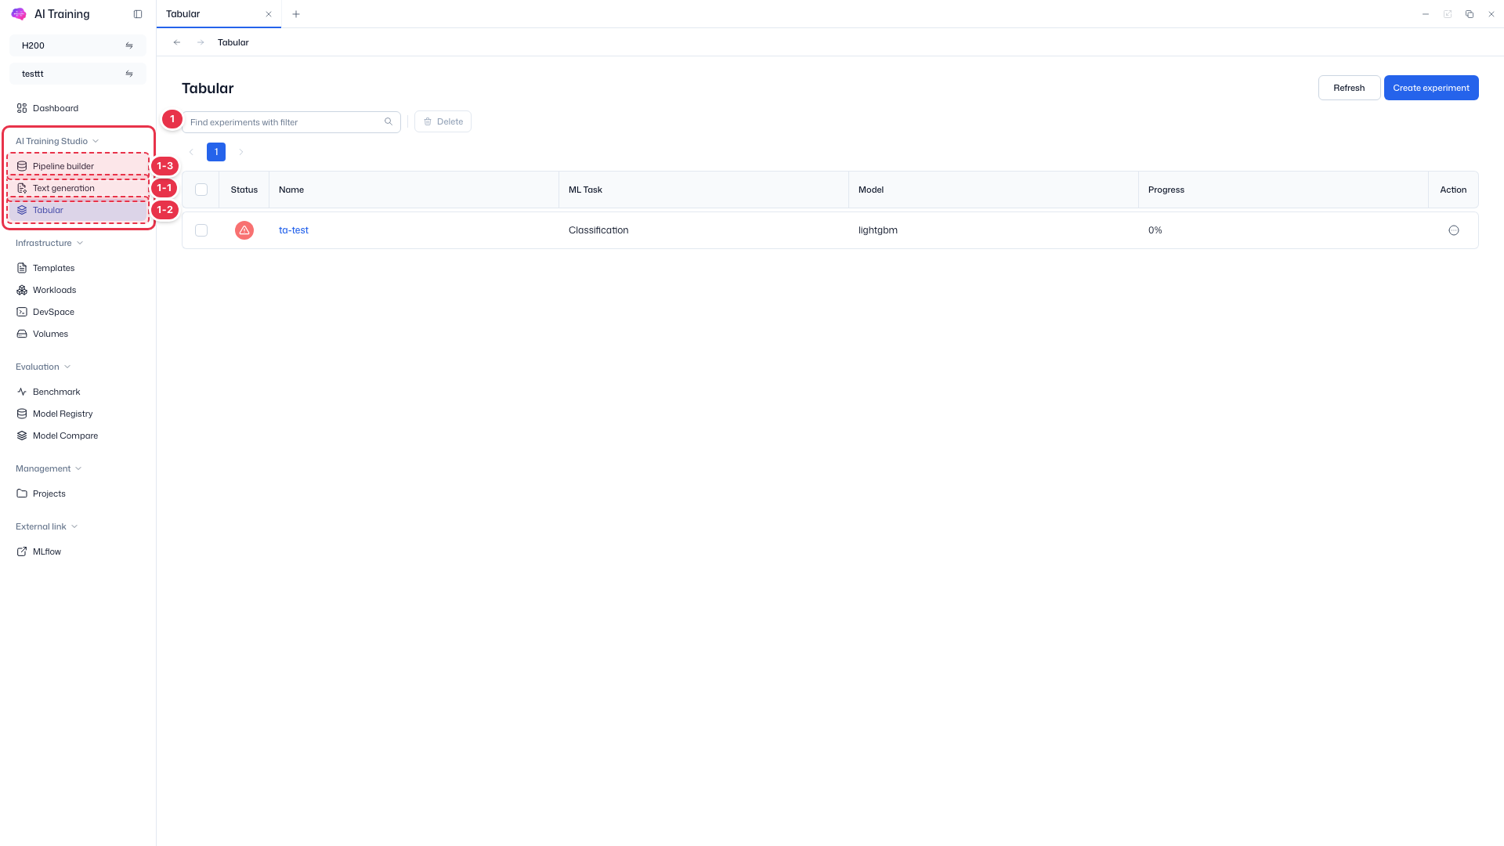
Task: Click Create experiment button
Action: pos(1431,88)
